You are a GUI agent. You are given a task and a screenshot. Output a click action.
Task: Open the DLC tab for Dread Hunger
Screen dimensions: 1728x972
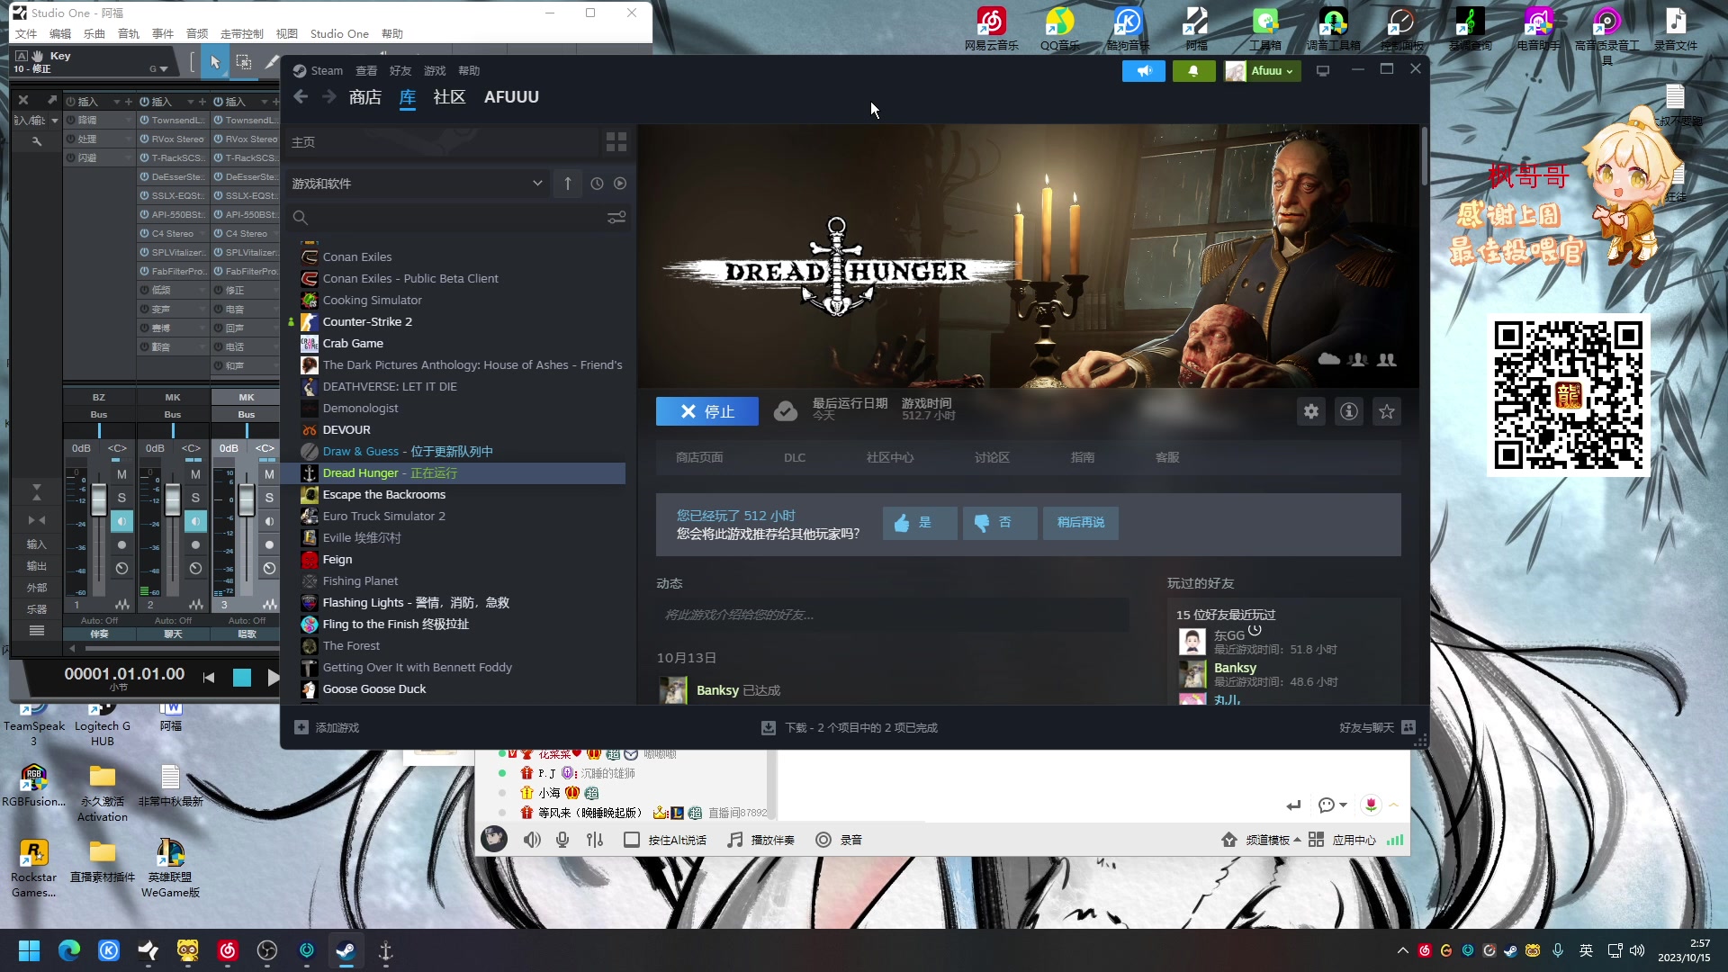tap(795, 457)
